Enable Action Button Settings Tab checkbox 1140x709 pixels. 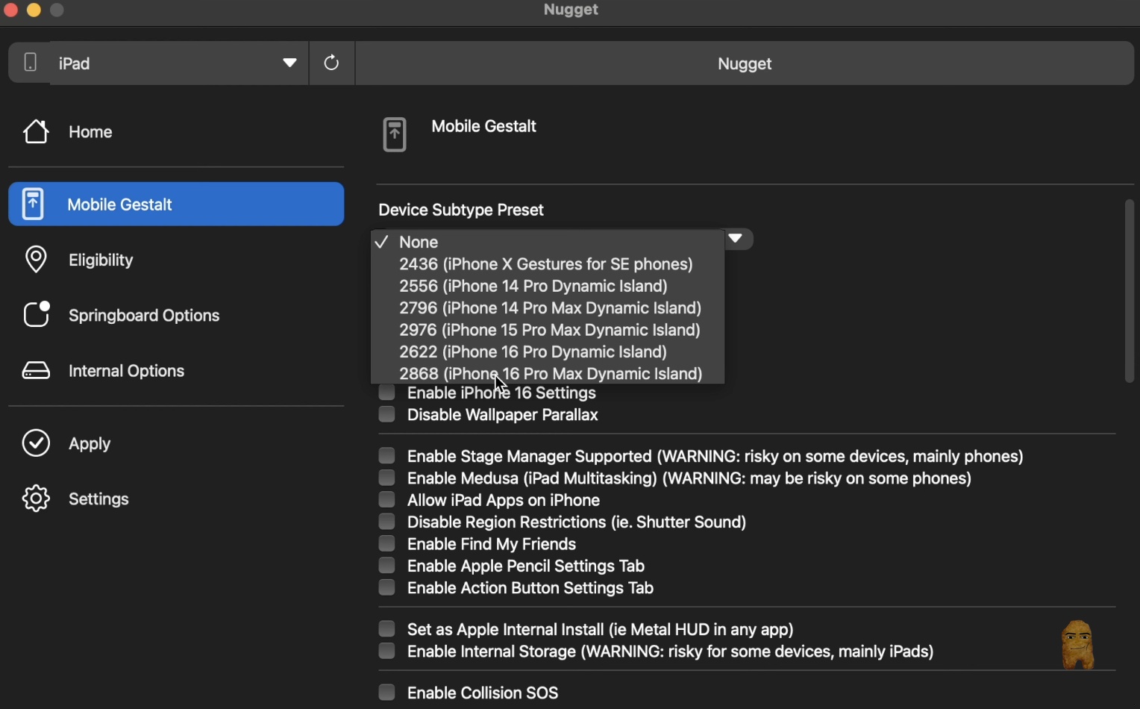386,587
